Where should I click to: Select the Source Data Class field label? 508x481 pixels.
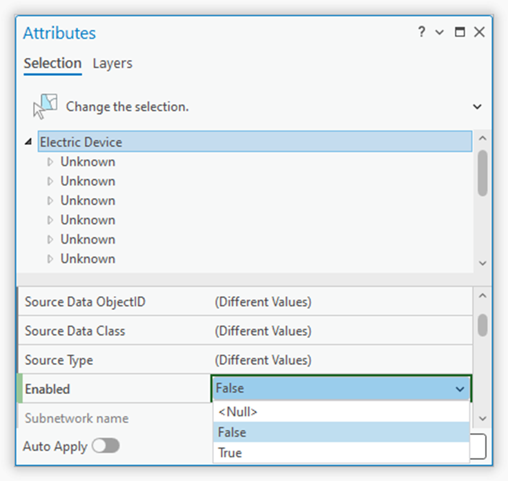pyautogui.click(x=75, y=331)
